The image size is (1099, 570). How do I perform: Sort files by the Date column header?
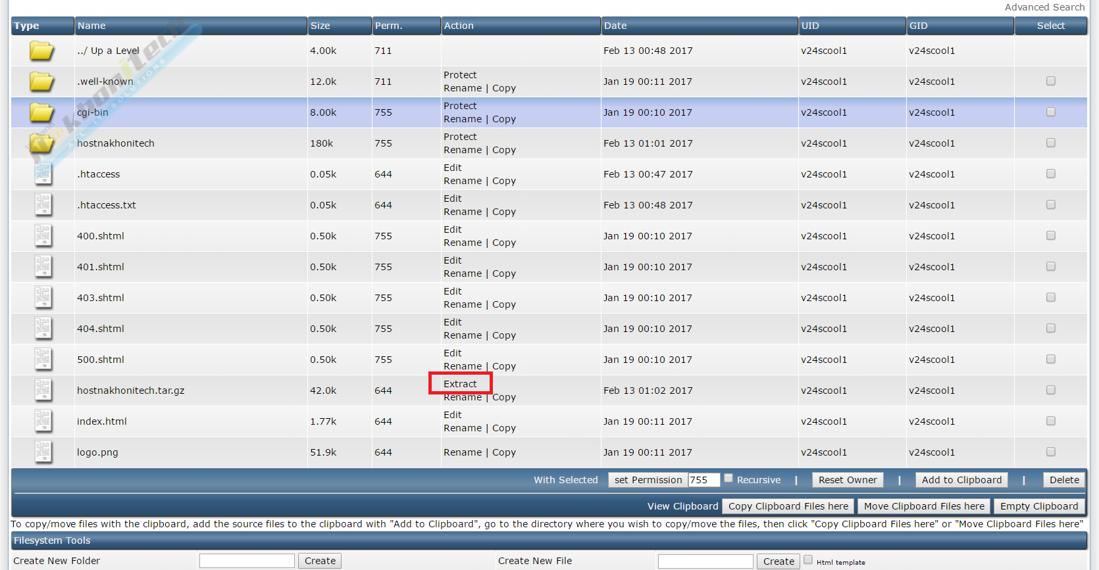click(x=615, y=26)
